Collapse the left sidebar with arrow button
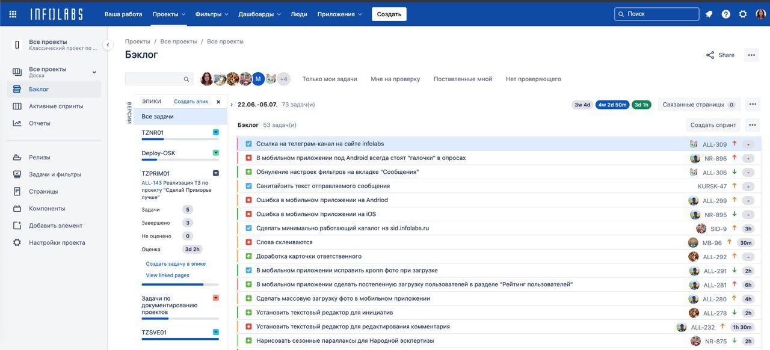770x350 pixels. coord(108,45)
